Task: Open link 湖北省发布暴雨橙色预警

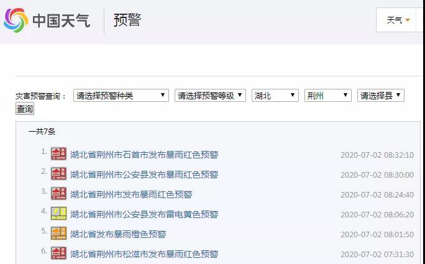Action: tap(118, 234)
